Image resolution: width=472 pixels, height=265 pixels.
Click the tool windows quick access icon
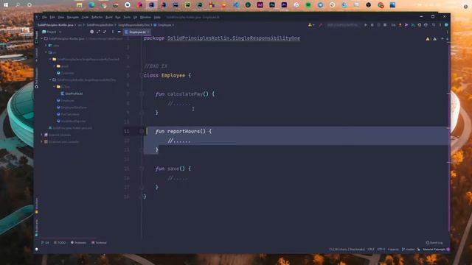click(37, 249)
